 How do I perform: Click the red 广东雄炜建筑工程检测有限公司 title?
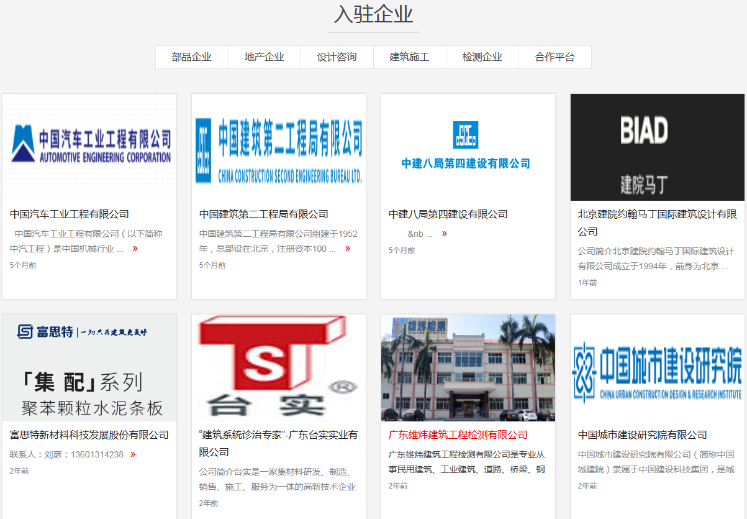pyautogui.click(x=458, y=435)
